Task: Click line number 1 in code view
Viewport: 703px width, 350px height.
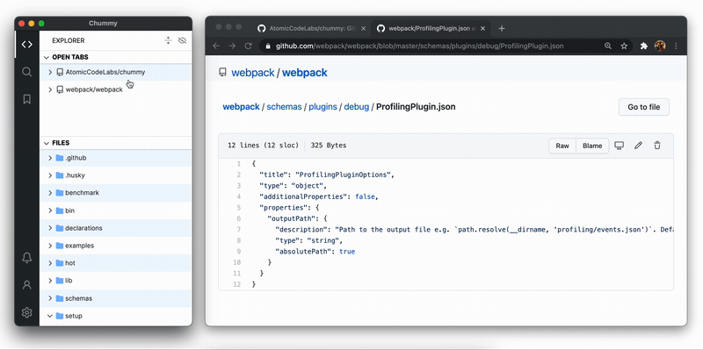Action: [x=239, y=164]
